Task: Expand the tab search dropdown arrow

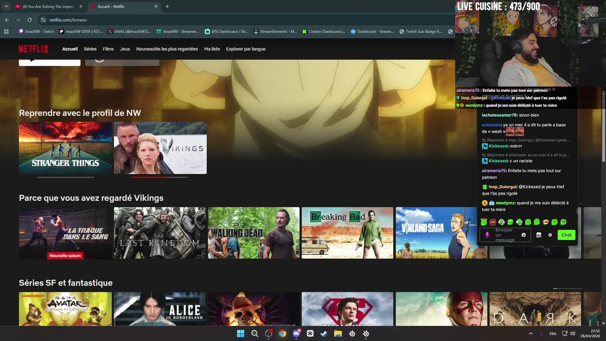Action: tap(7, 6)
